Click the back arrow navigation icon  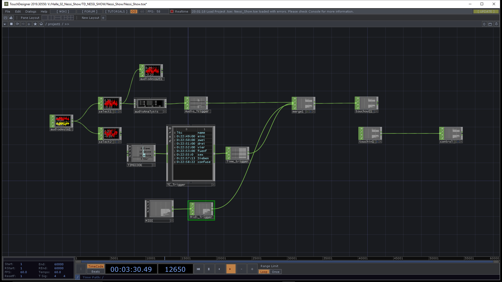(17, 24)
